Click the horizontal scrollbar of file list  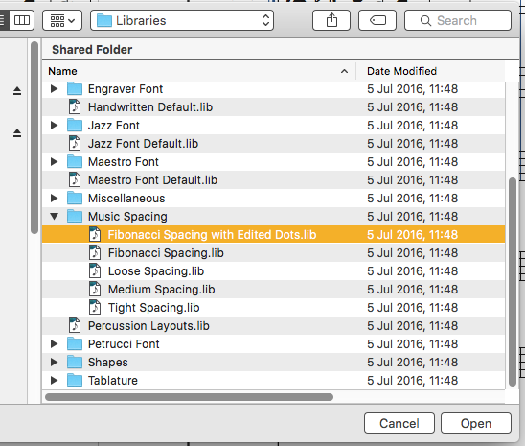189,397
